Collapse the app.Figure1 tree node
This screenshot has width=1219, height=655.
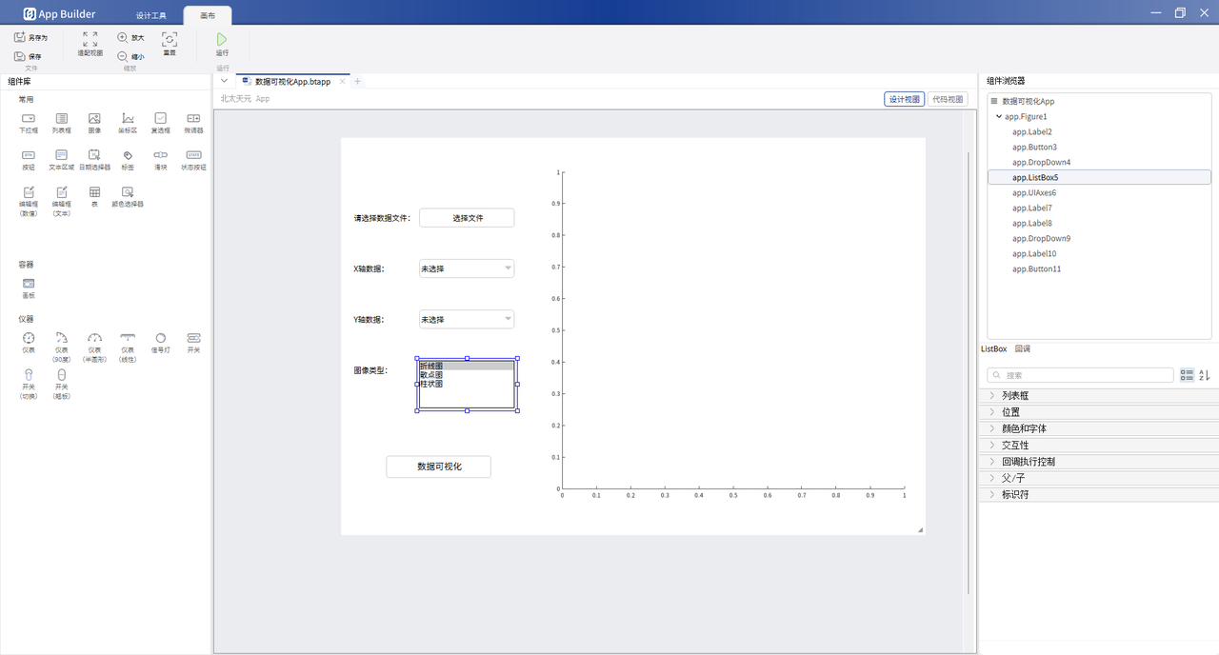pos(998,116)
